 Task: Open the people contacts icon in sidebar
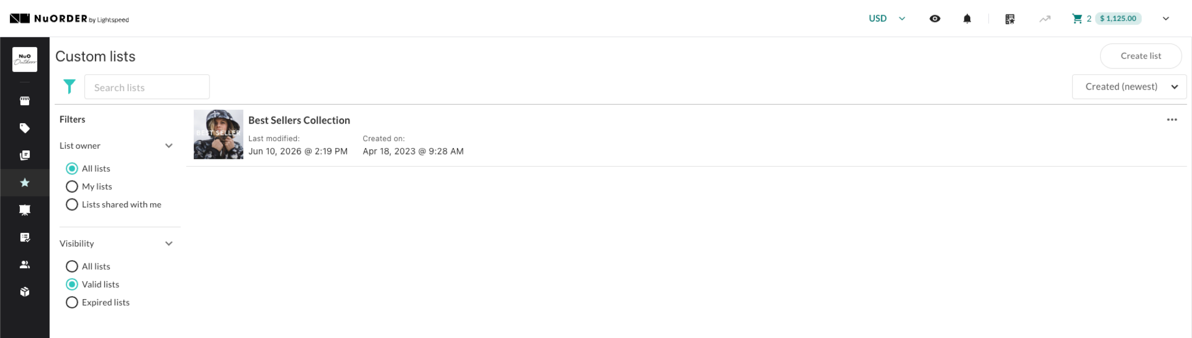pos(24,264)
